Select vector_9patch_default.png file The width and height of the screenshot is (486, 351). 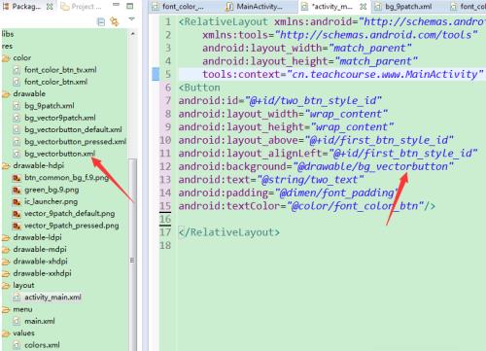click(x=69, y=214)
